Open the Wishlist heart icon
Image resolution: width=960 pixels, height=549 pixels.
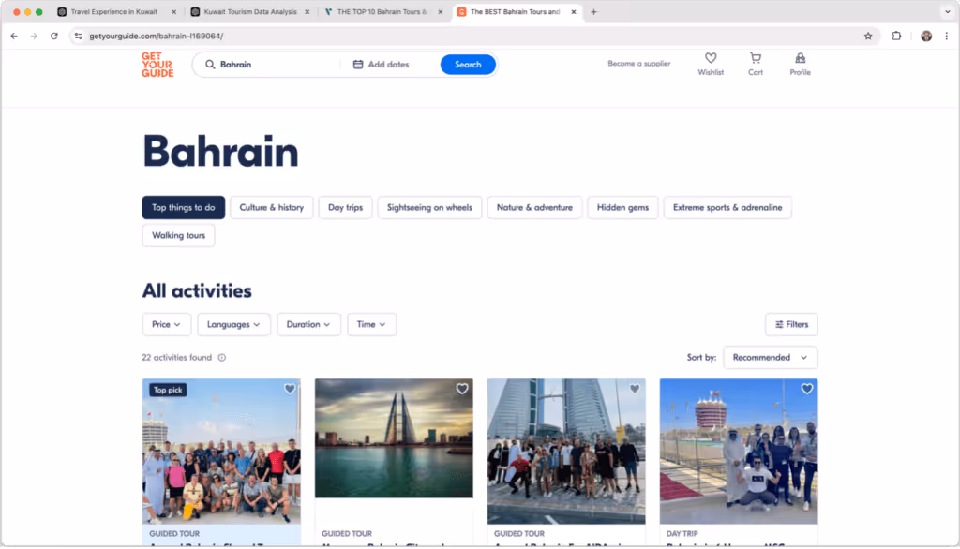coord(711,58)
